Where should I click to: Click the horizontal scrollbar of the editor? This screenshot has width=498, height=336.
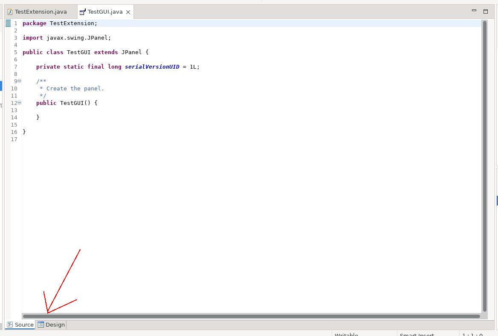[252, 316]
